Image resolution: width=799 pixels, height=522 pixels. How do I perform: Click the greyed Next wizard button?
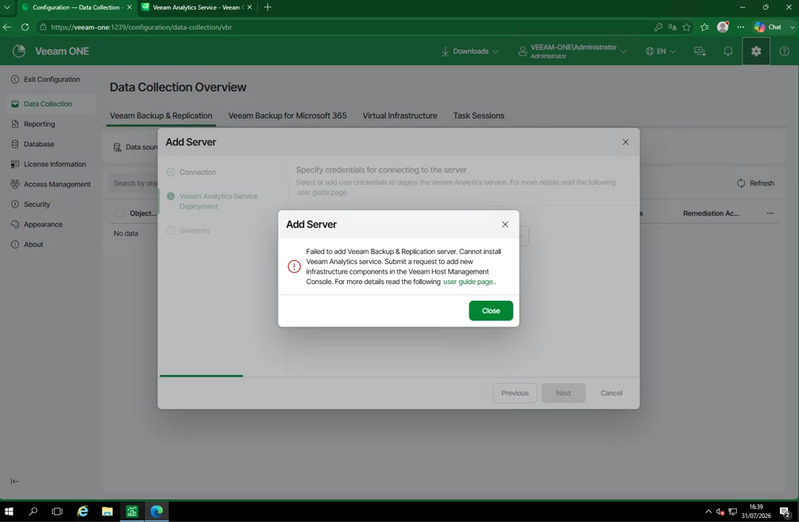point(563,393)
